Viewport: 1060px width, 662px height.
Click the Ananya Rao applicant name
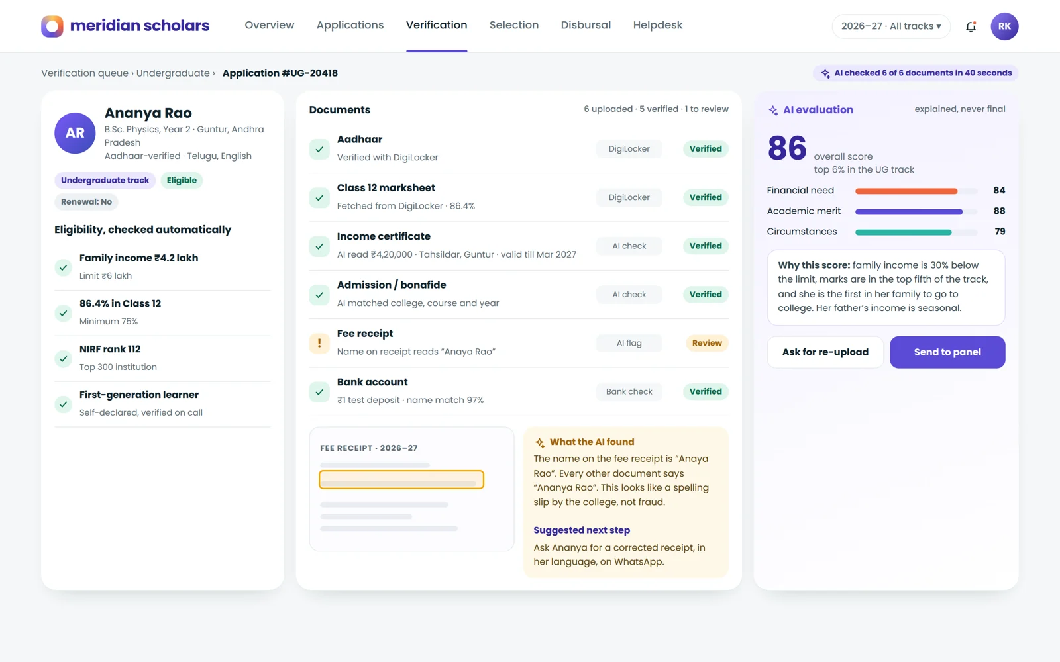148,113
